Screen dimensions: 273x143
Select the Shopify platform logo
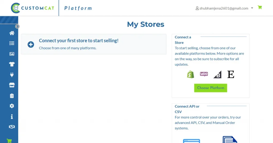(x=190, y=74)
